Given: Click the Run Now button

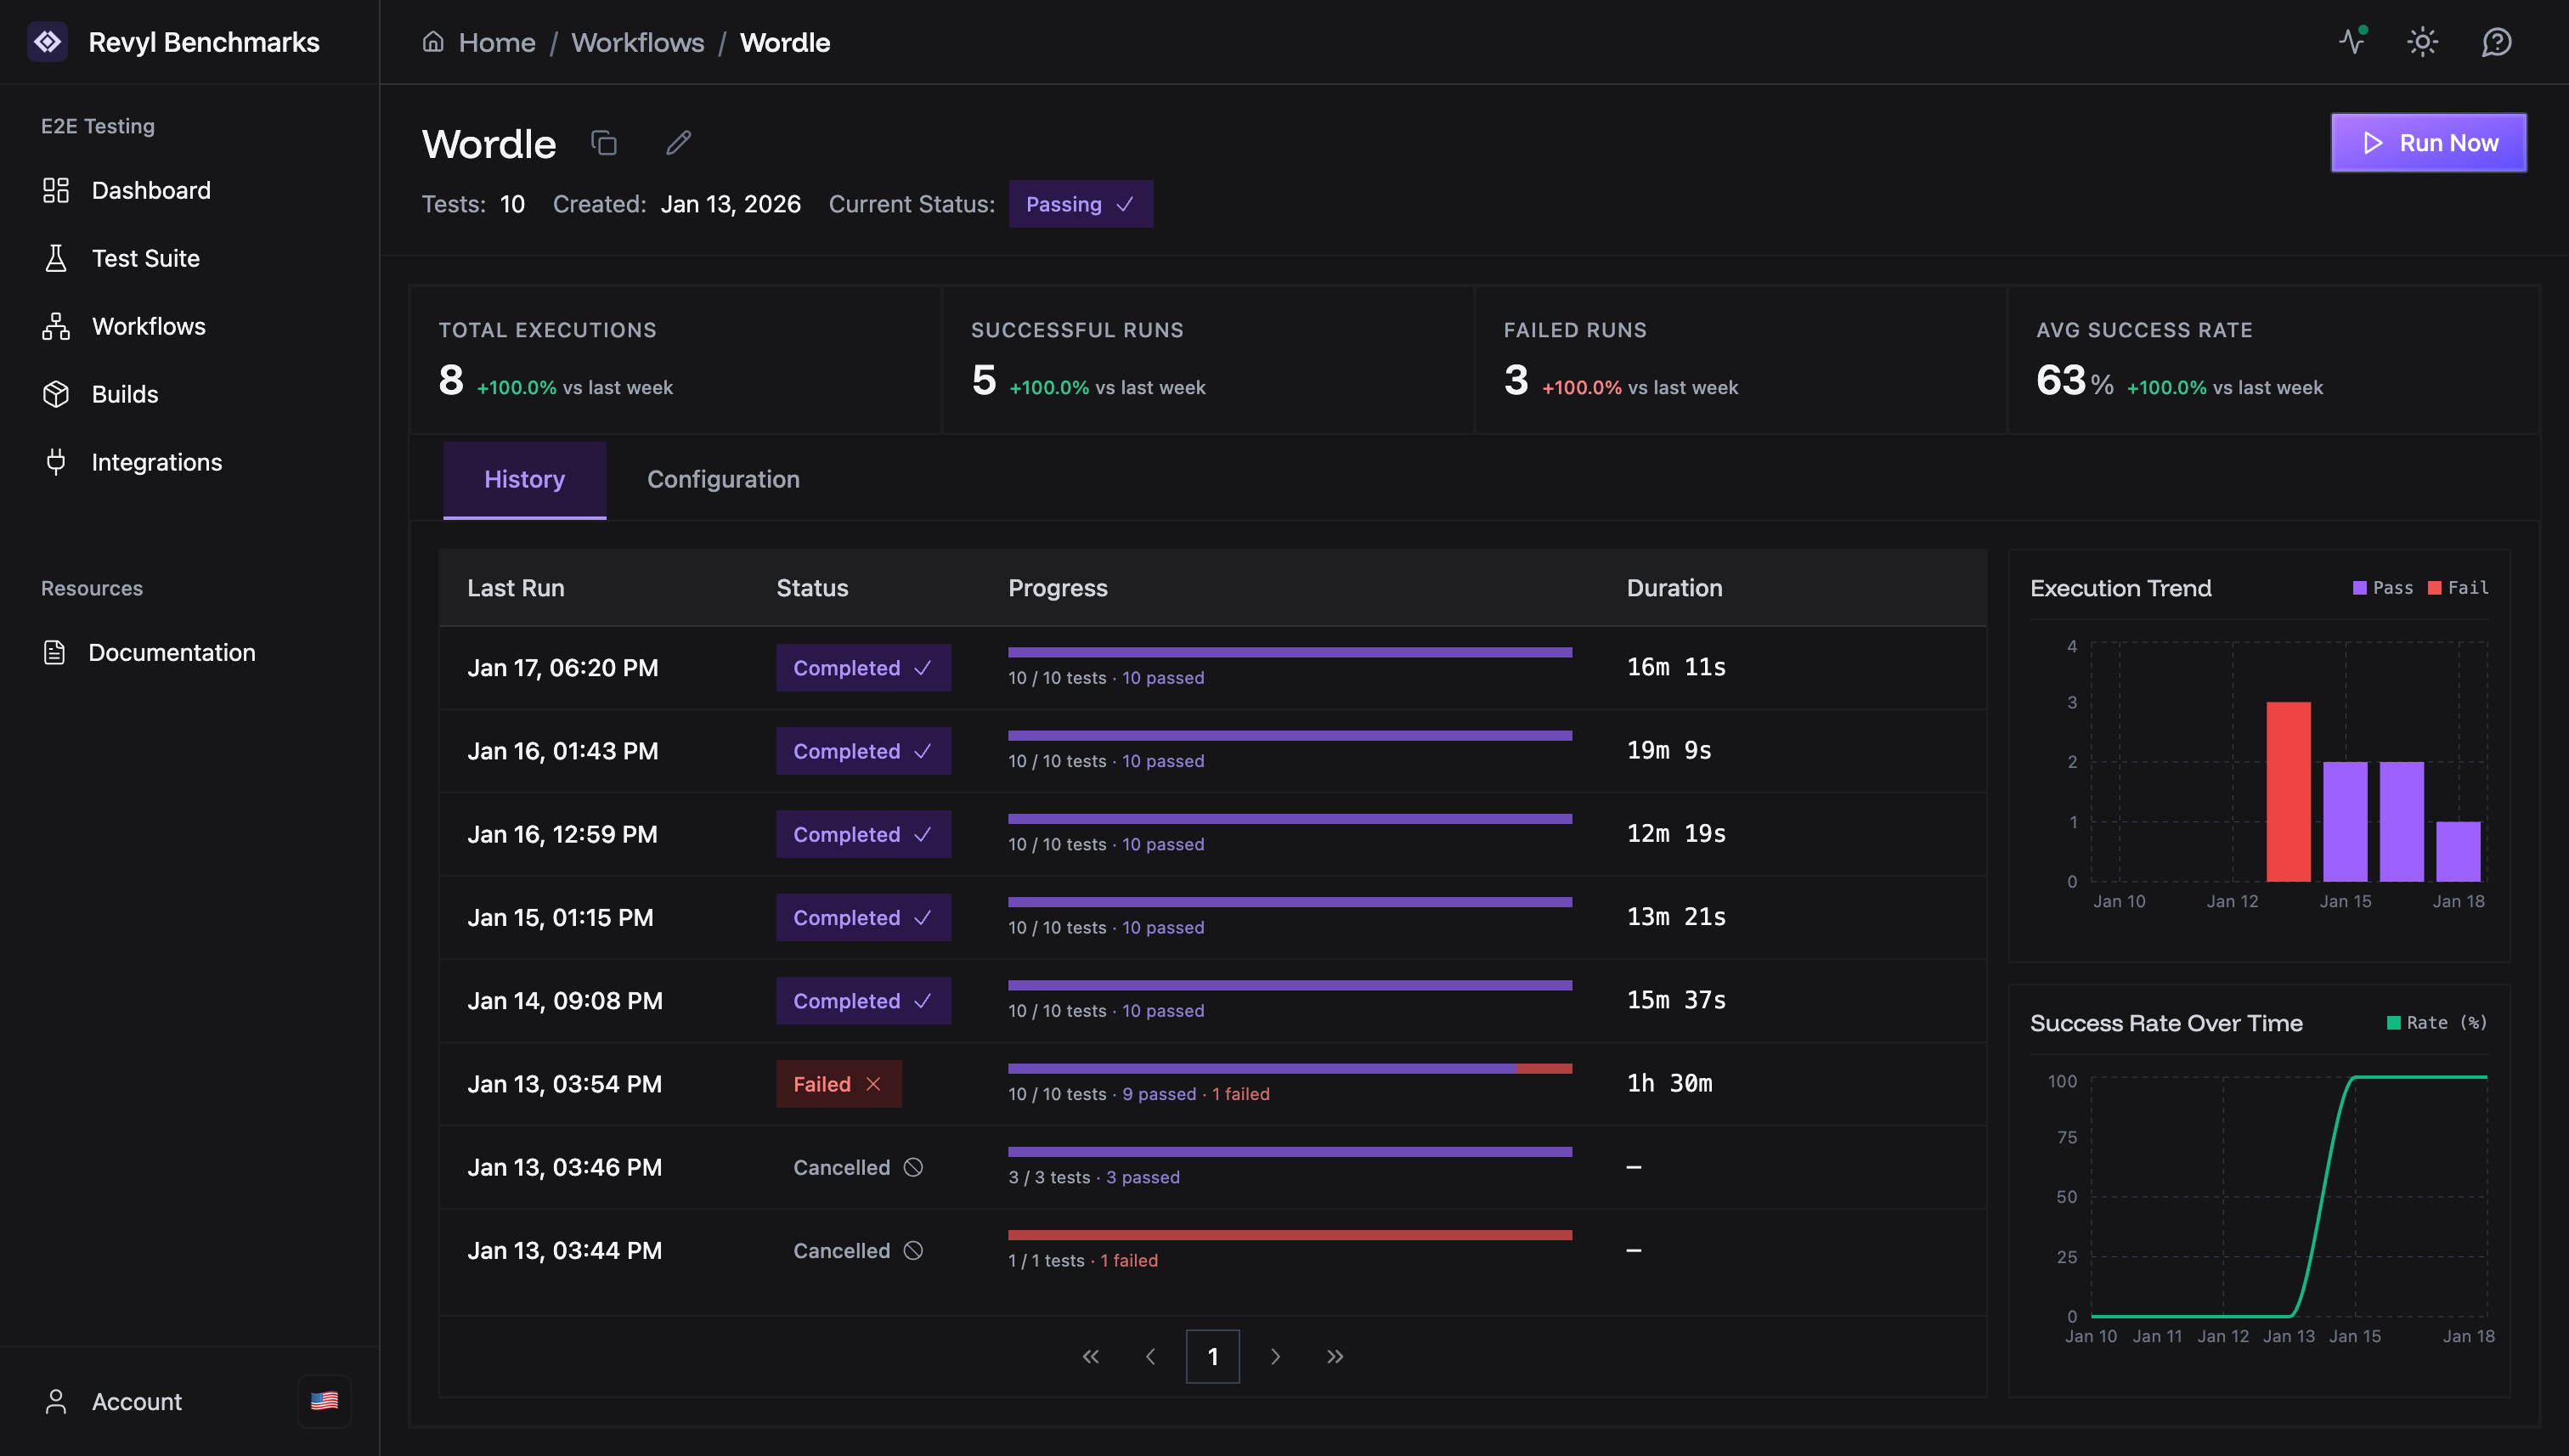Looking at the screenshot, I should click(2428, 142).
